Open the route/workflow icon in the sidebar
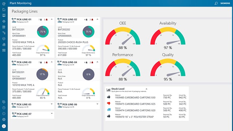The image size is (233, 131). (4, 33)
